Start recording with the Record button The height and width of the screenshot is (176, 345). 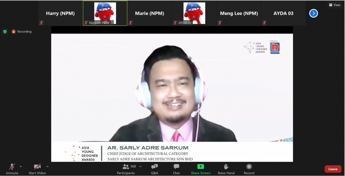coord(249,169)
